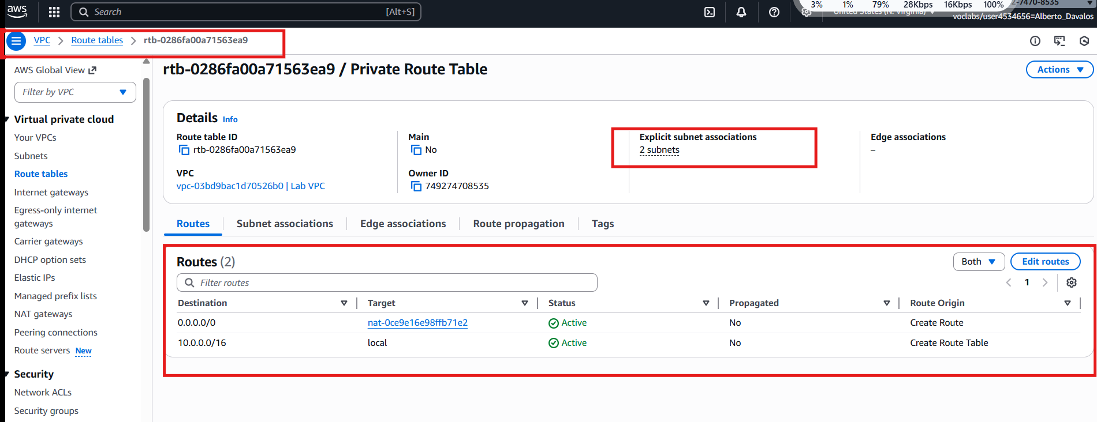Open the Filter by VPC dropdown

75,92
